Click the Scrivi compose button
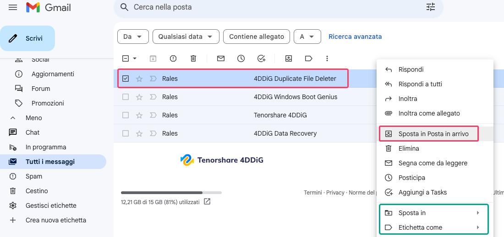This screenshot has width=504, height=237. (x=27, y=38)
